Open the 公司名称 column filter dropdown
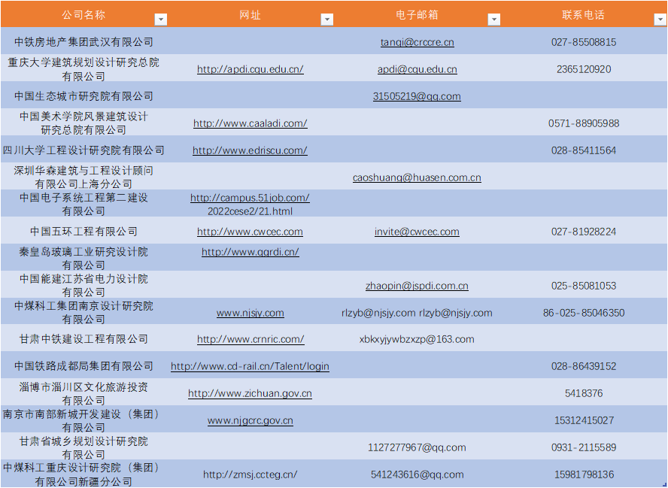 click(x=160, y=20)
